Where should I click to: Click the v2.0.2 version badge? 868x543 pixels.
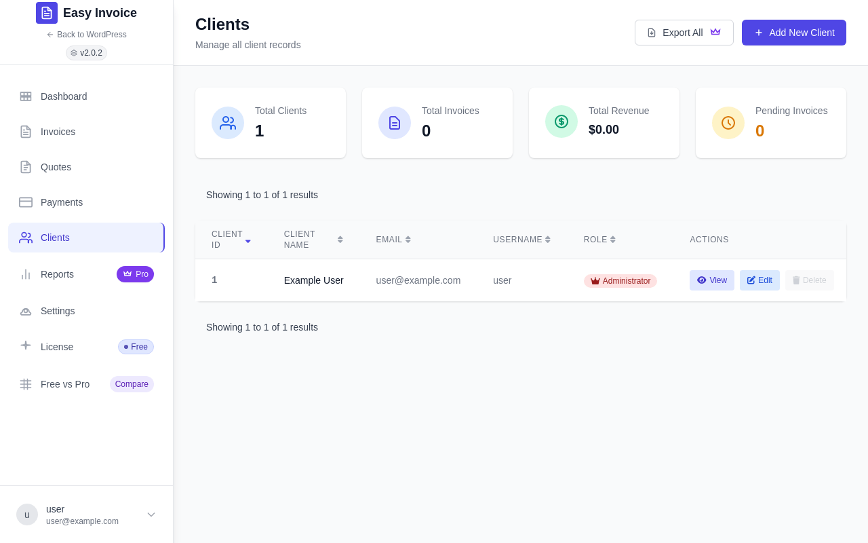pyautogui.click(x=86, y=53)
